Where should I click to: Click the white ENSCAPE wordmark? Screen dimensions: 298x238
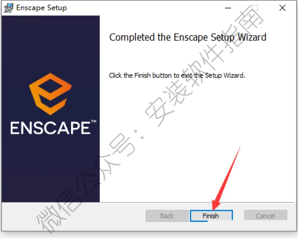50,128
